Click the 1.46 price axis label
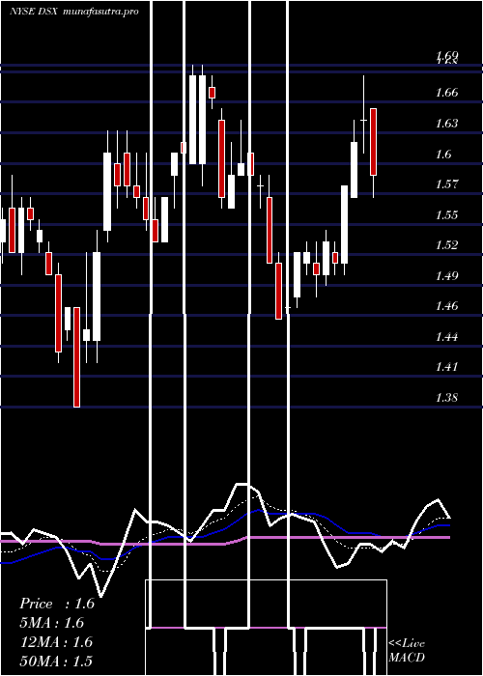The height and width of the screenshot is (676, 483). [x=446, y=306]
